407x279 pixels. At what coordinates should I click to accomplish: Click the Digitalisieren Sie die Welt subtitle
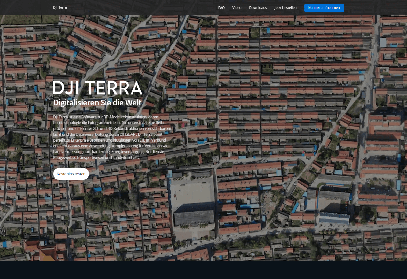(97, 103)
